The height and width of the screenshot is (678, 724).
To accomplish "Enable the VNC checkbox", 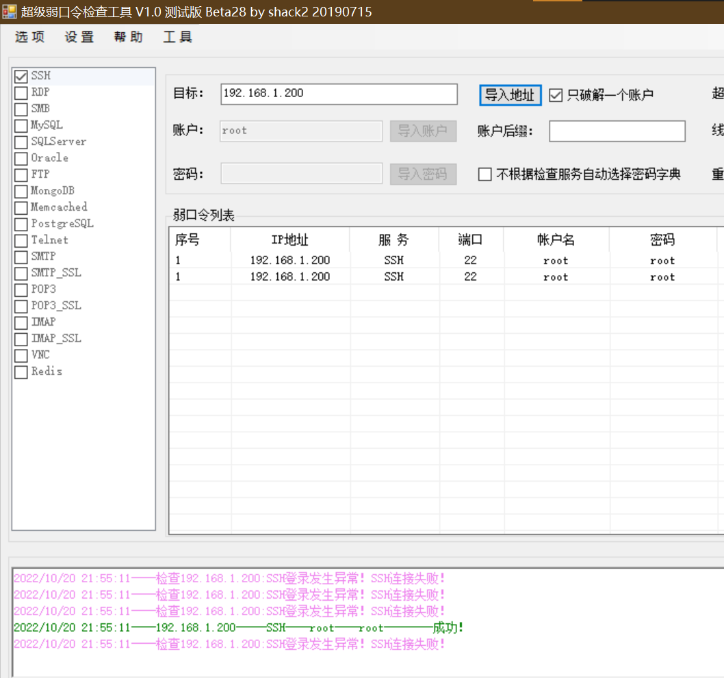I will pyautogui.click(x=21, y=355).
